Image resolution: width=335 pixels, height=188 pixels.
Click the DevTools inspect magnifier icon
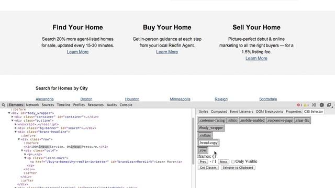(x=4, y=105)
